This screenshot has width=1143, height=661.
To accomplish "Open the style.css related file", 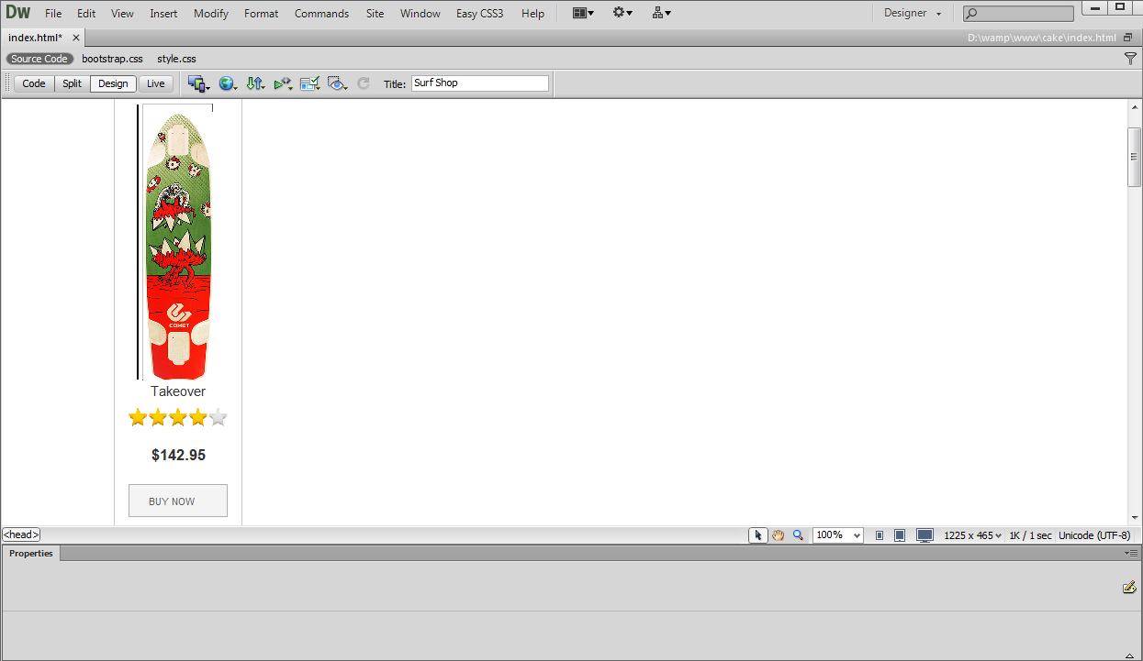I will [176, 59].
